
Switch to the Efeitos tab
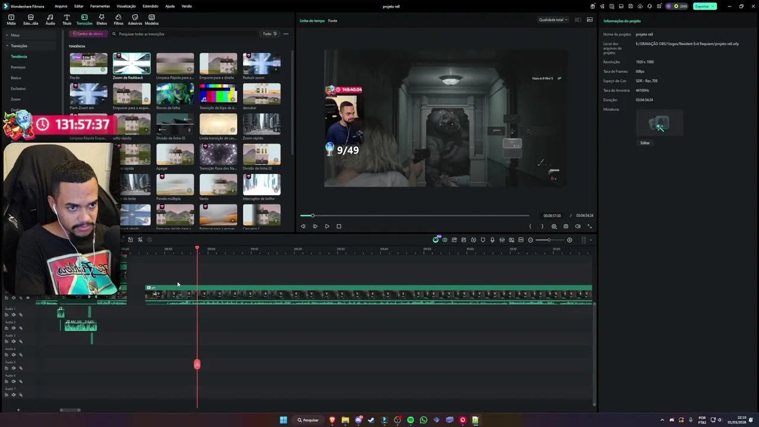[101, 20]
